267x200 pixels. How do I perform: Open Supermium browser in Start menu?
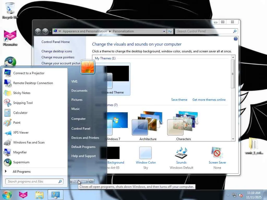(35, 162)
